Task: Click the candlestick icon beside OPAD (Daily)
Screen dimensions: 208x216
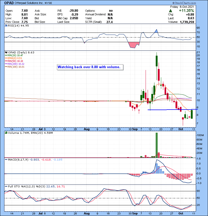Action: coord(6,52)
